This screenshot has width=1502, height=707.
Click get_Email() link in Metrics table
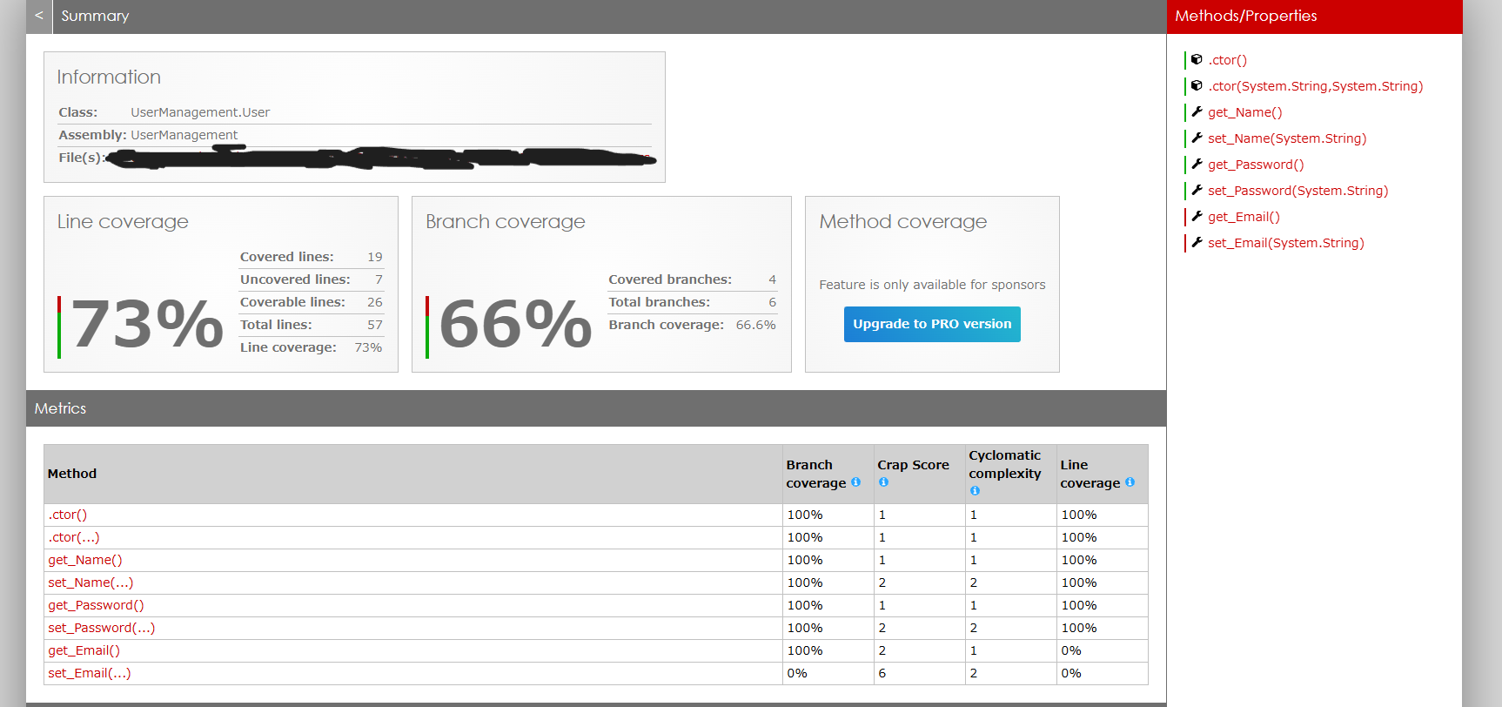[x=84, y=650]
